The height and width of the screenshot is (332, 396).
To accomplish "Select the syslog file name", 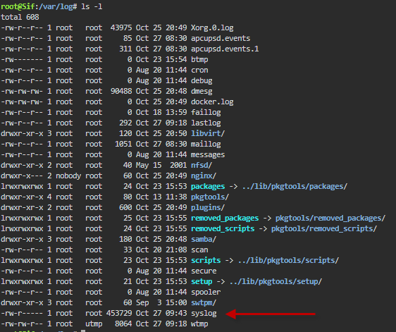I will click(x=204, y=313).
